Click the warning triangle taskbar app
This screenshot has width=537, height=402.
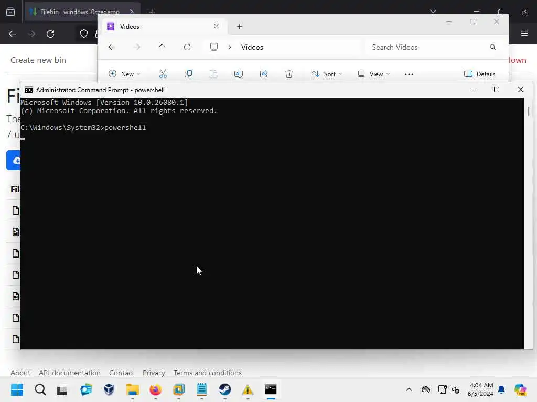(x=248, y=389)
